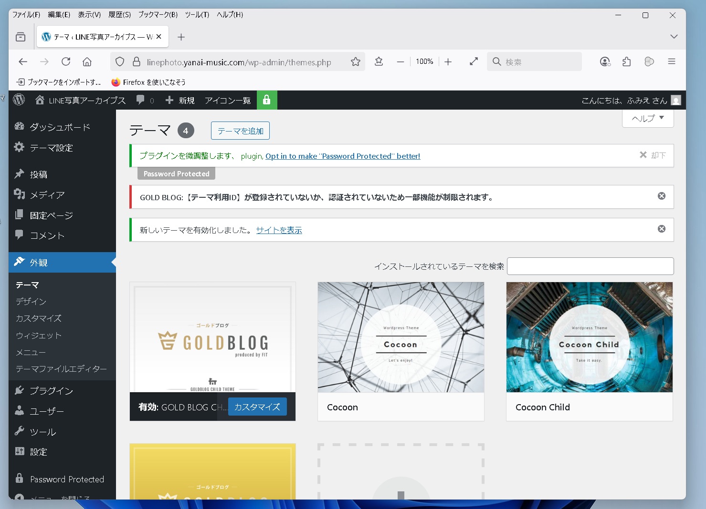Open ブックマークをインポート bookmark item
Screen dimensions: 706x509
pos(59,82)
